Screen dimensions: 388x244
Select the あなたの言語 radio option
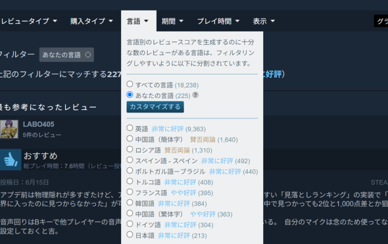(x=130, y=95)
